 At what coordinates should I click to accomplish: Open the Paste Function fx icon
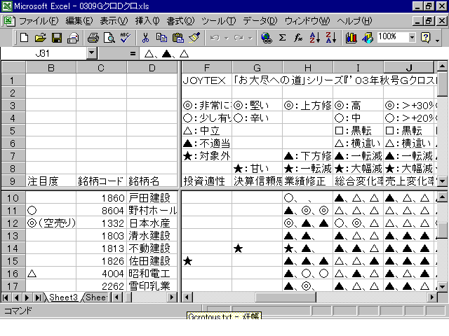coord(298,38)
